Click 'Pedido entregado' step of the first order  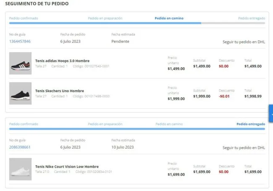click(x=251, y=18)
